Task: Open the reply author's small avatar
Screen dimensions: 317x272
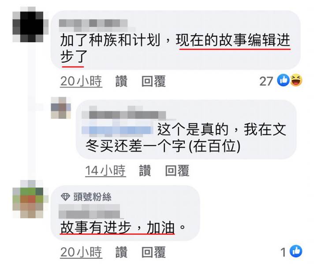Action: click(61, 108)
